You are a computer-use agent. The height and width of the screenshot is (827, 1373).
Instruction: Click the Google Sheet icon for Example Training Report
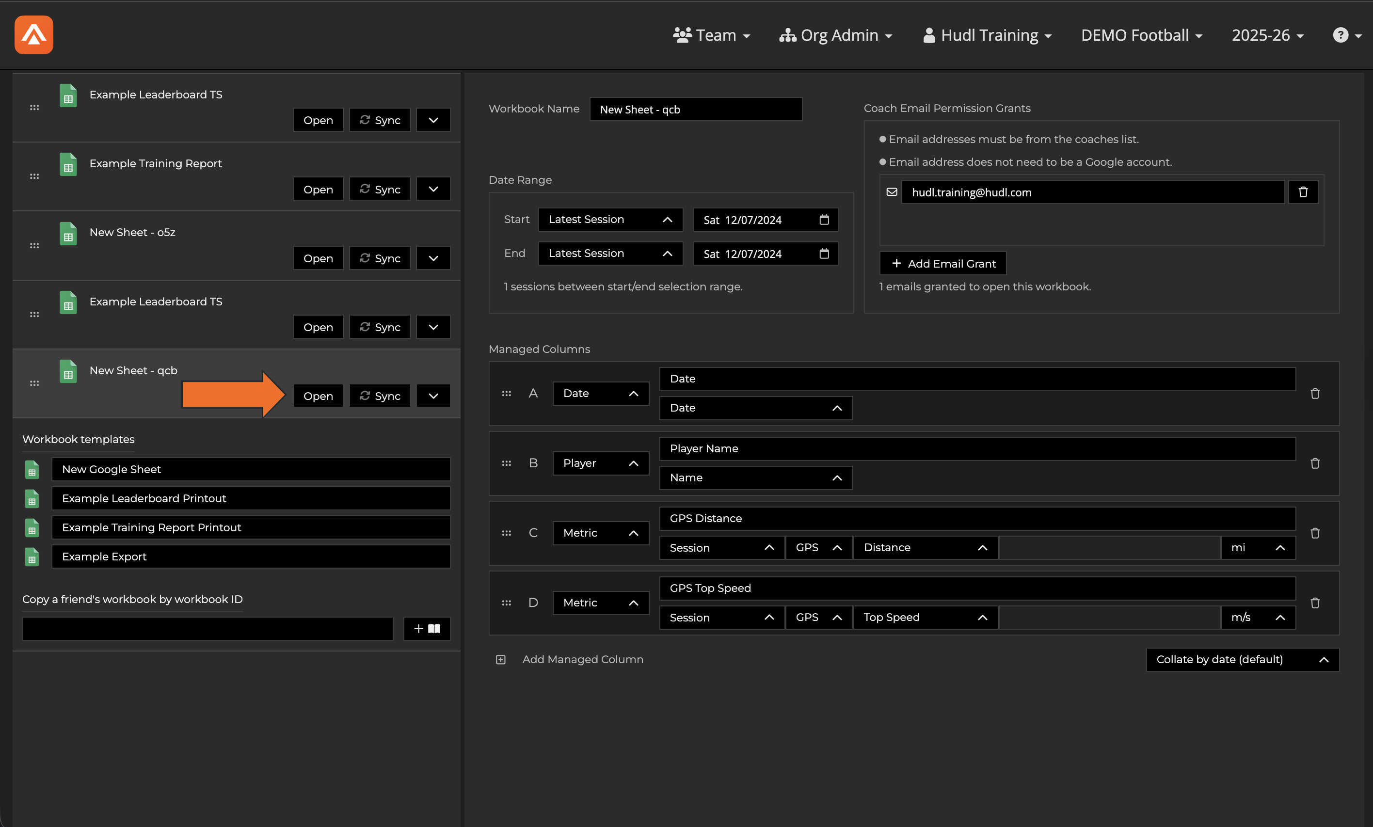click(68, 164)
